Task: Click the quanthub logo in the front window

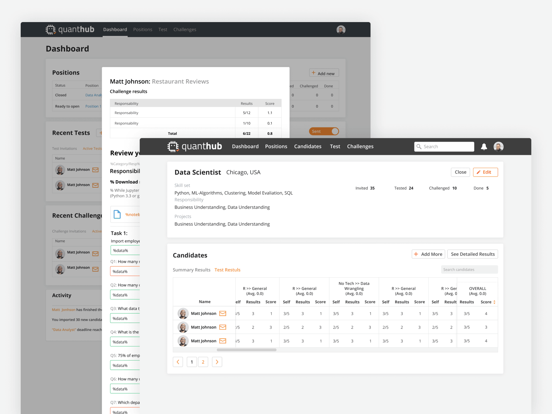Action: coord(195,146)
